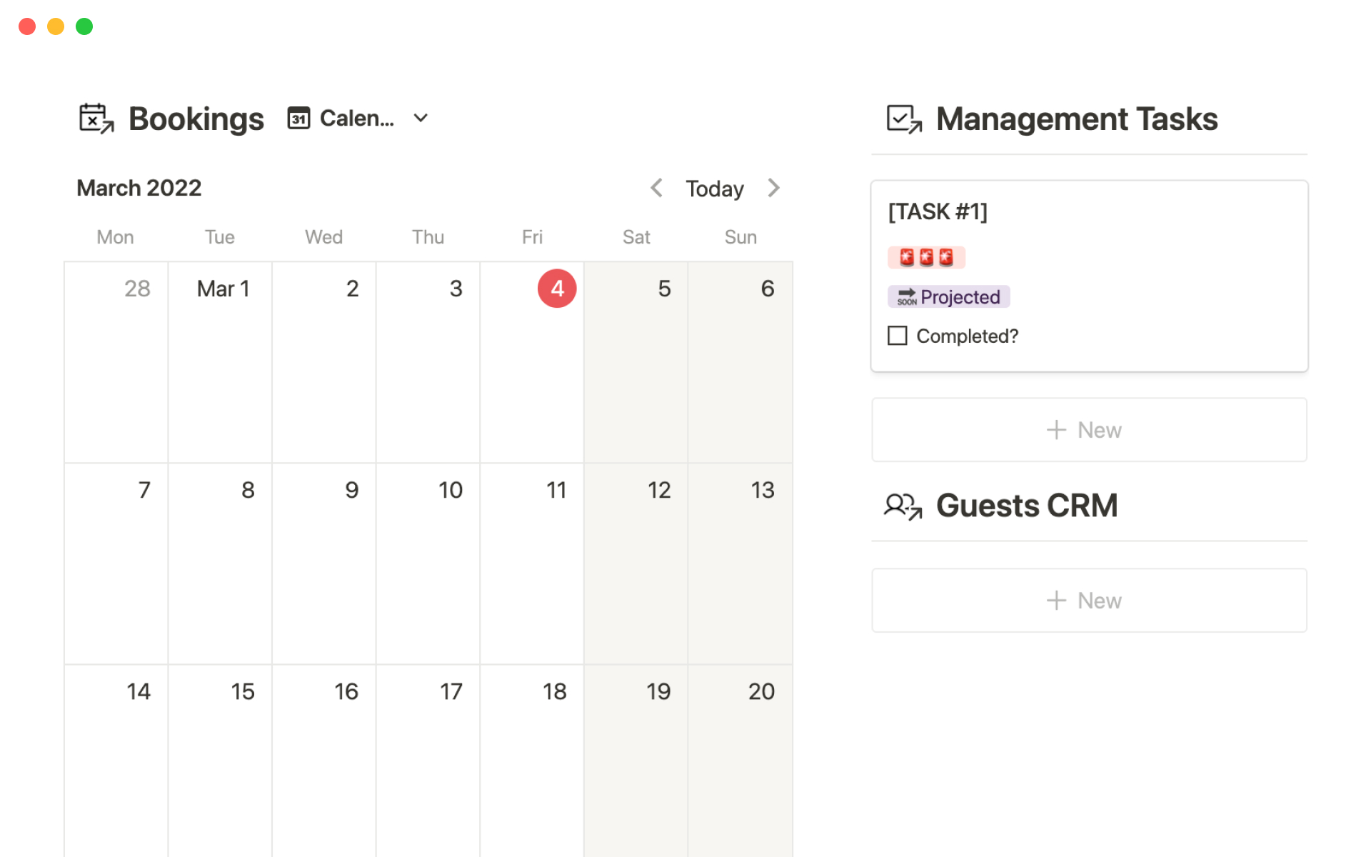Click the calendar view icon beside Calen...

(x=298, y=119)
